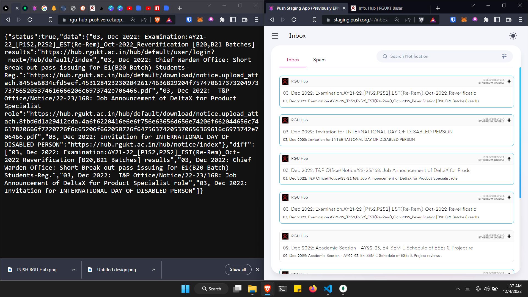The width and height of the screenshot is (528, 297).
Task: Open Push extension in left window
Action: pyautogui.click(x=211, y=20)
